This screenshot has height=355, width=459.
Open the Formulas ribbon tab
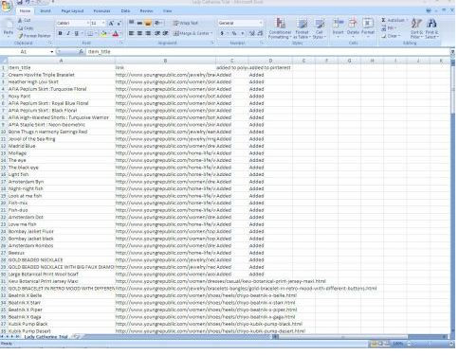tap(101, 11)
